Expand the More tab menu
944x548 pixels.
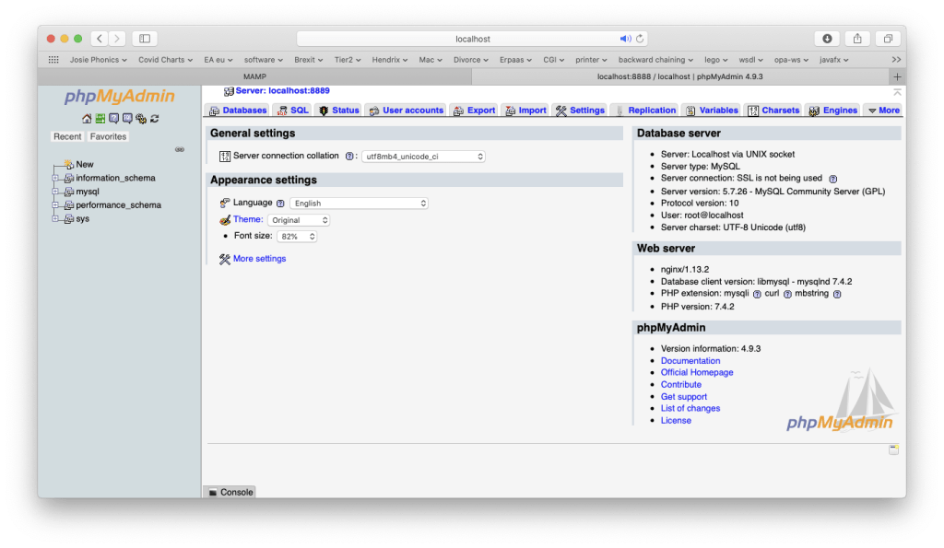coord(883,111)
